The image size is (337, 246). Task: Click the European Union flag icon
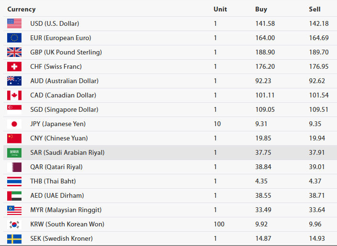point(14,38)
